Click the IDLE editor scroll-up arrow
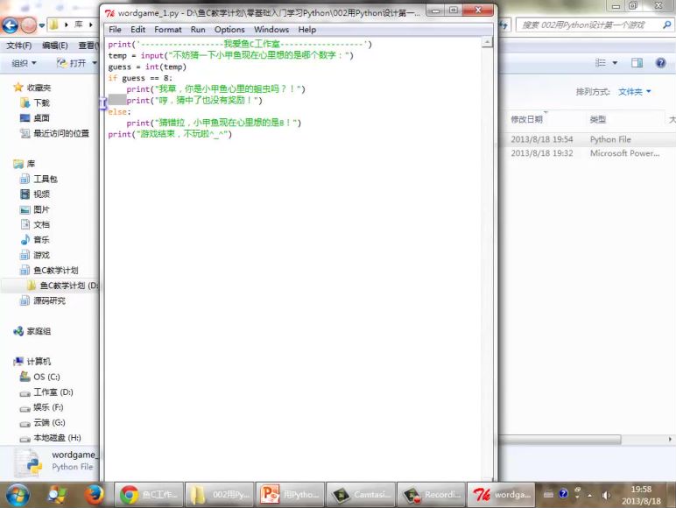Screen dimensions: 676x508 point(487,42)
